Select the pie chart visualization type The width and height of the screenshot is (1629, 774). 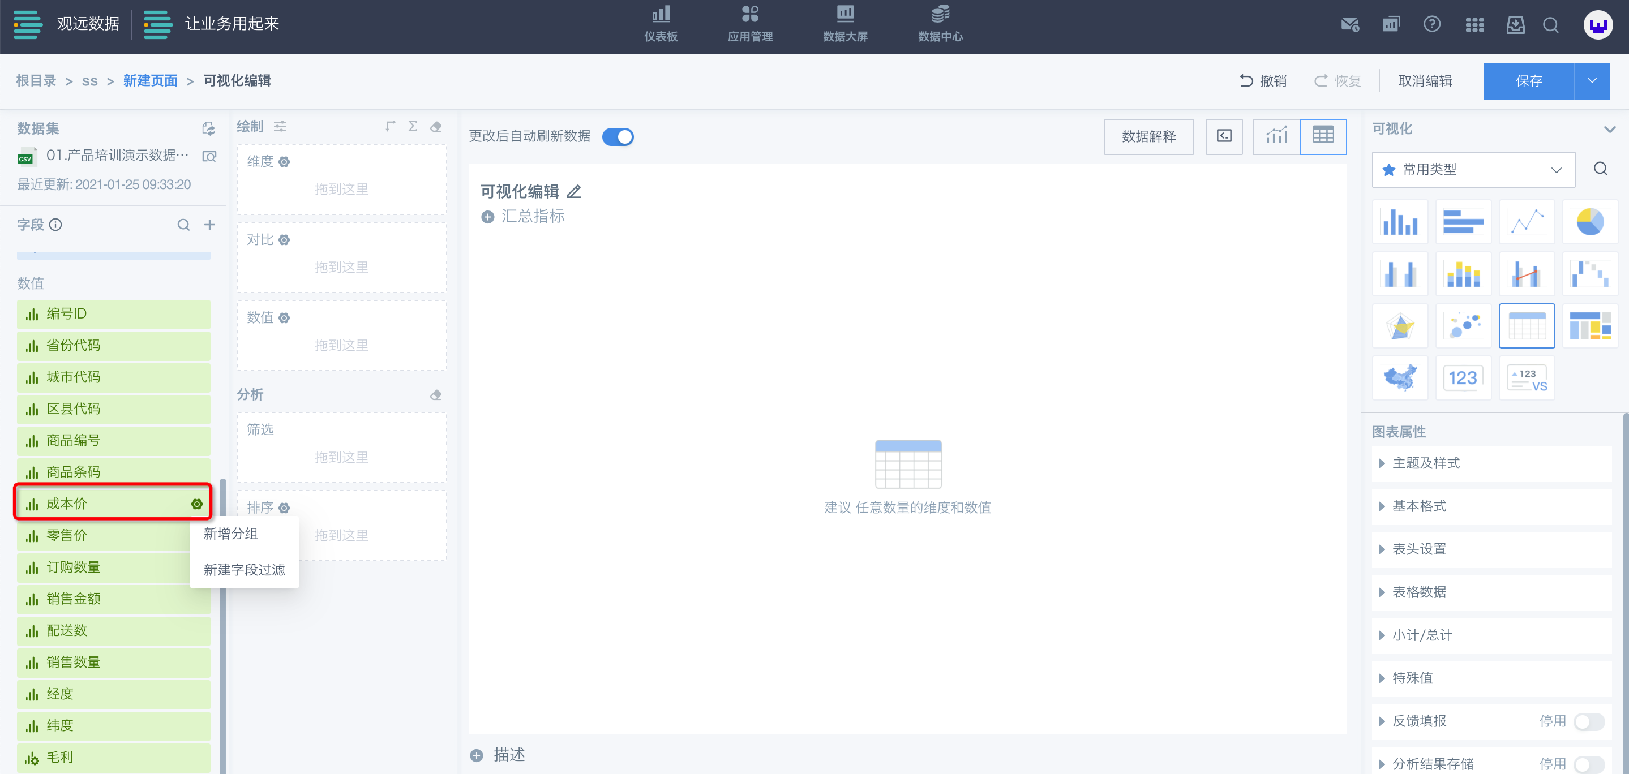[x=1589, y=222]
